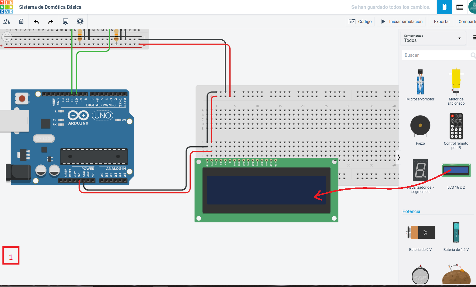Open the list view icon beside the chip icon
The height and width of the screenshot is (287, 476).
point(460,7)
